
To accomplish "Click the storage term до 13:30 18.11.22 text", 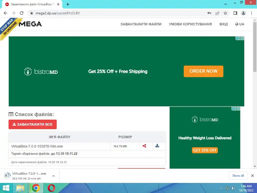I will [x=64, y=154].
